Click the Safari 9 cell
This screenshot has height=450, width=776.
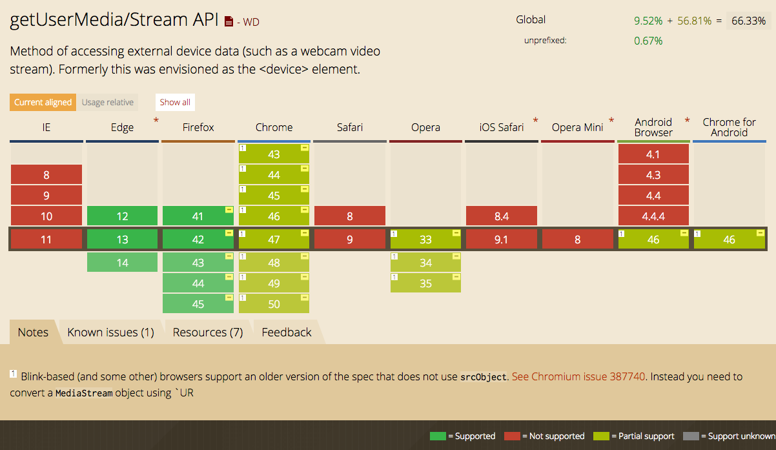tap(350, 239)
